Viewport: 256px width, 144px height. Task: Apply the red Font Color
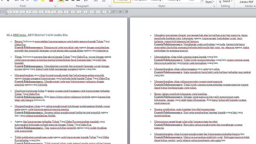pos(50,1)
